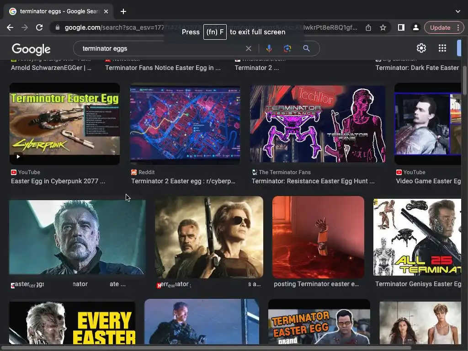Open Chrome three-dot menu
This screenshot has width=468, height=351.
tap(458, 27)
